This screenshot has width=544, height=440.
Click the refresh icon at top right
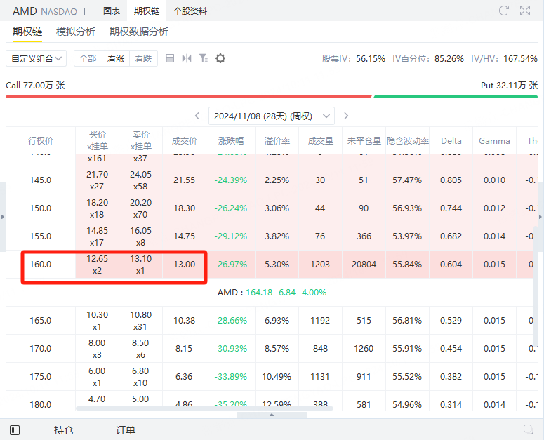click(503, 11)
